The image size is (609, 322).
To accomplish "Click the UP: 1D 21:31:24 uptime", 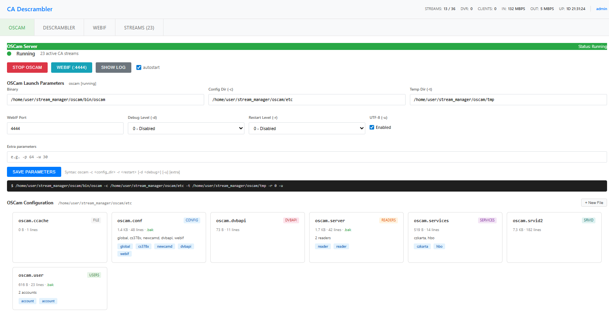I will tap(572, 9).
